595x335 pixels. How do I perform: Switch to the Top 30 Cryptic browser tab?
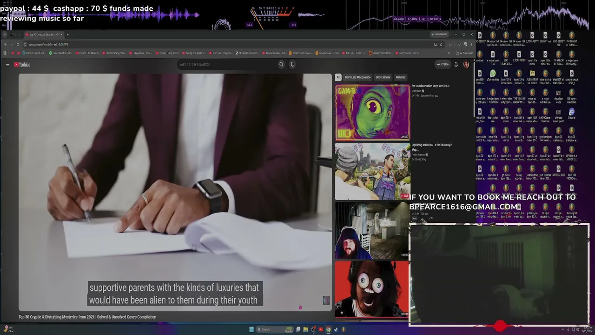44,34
